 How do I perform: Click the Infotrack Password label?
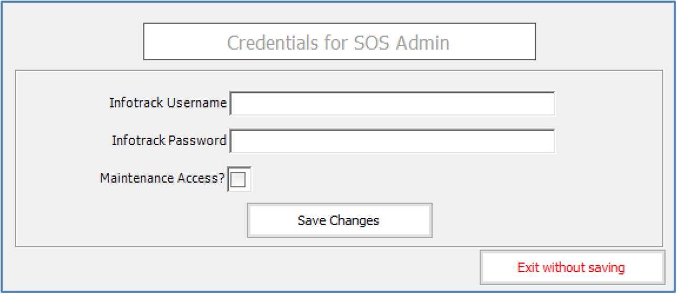(x=169, y=141)
